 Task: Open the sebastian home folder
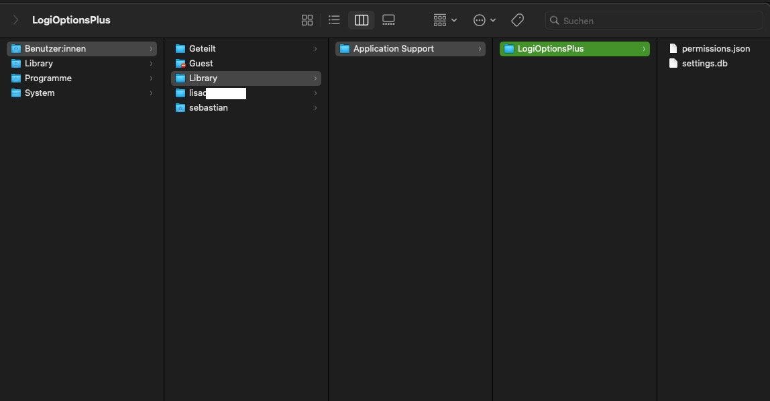point(208,108)
